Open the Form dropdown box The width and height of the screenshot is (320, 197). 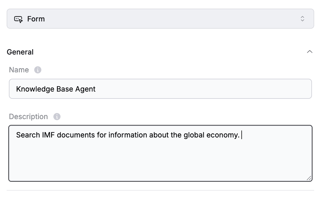(x=160, y=19)
